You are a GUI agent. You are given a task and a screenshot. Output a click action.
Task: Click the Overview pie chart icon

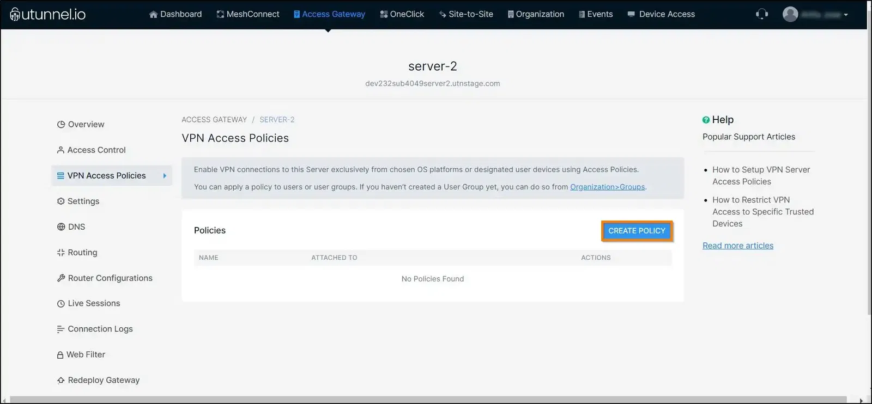point(61,124)
